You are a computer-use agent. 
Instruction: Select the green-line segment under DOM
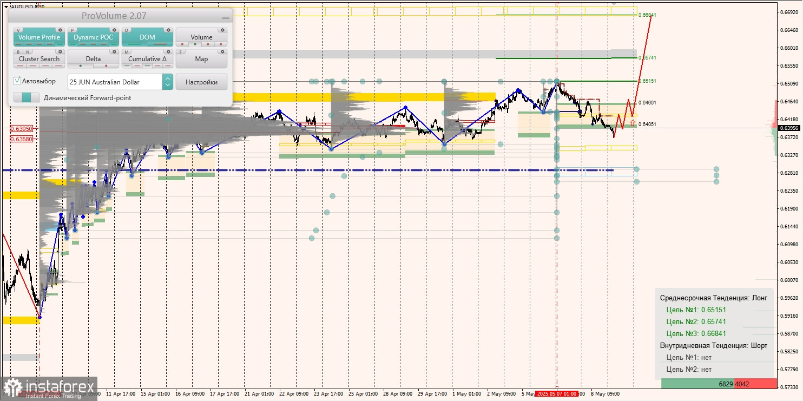134,44
